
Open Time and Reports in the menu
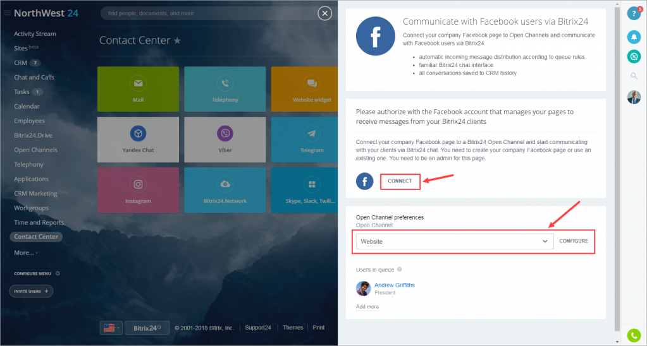coord(39,222)
